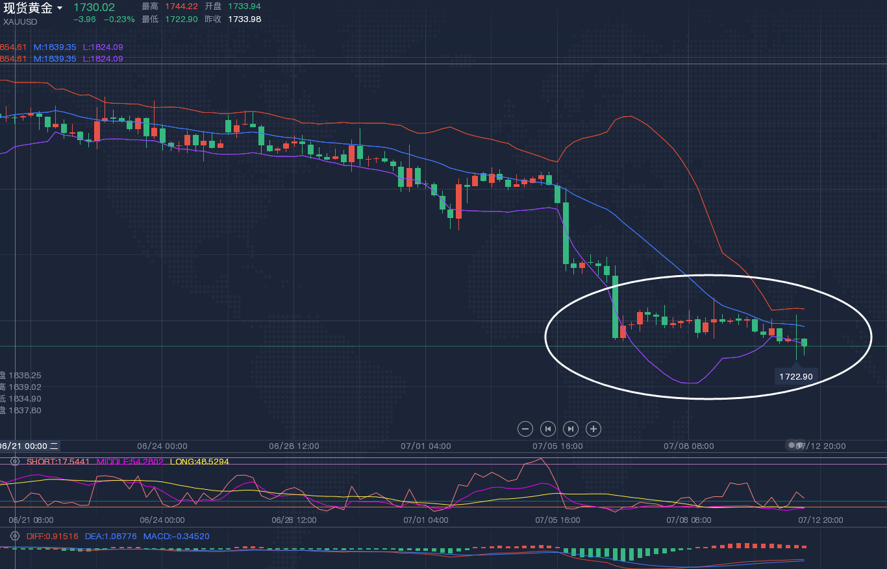Click the 06/21 00:00 crosshair date label
The height and width of the screenshot is (569, 887).
pyautogui.click(x=29, y=446)
